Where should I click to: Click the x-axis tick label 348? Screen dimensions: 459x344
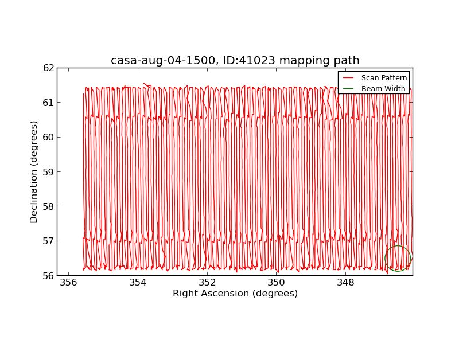point(346,283)
